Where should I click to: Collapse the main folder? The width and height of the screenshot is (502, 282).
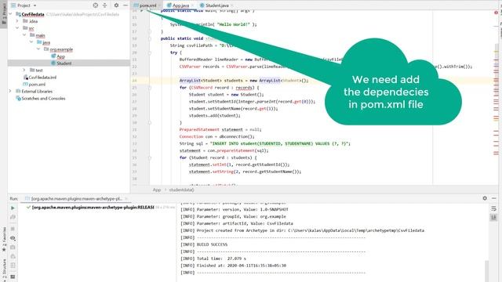coord(24,35)
